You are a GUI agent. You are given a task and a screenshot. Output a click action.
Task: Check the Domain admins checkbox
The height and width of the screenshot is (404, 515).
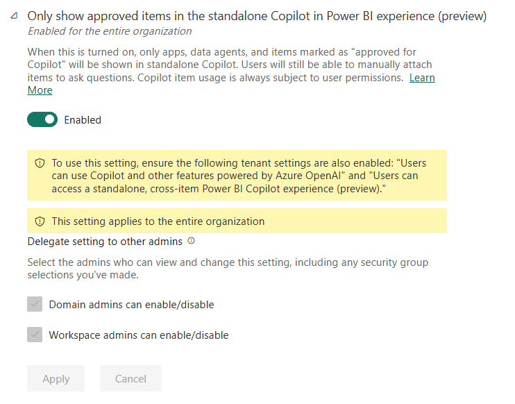pos(35,304)
